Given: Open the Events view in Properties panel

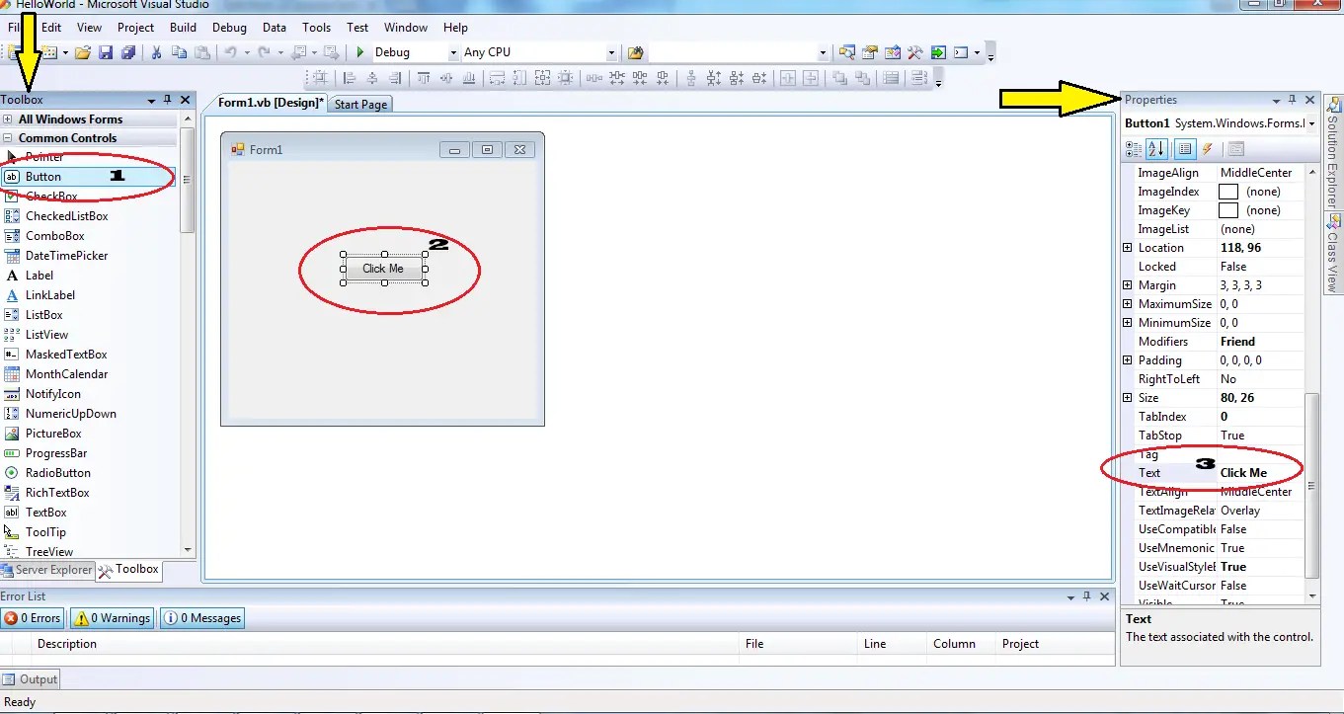Looking at the screenshot, I should (x=1208, y=148).
